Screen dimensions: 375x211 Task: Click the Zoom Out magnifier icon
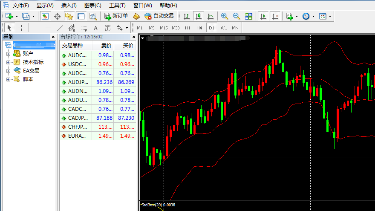pyautogui.click(x=237, y=16)
